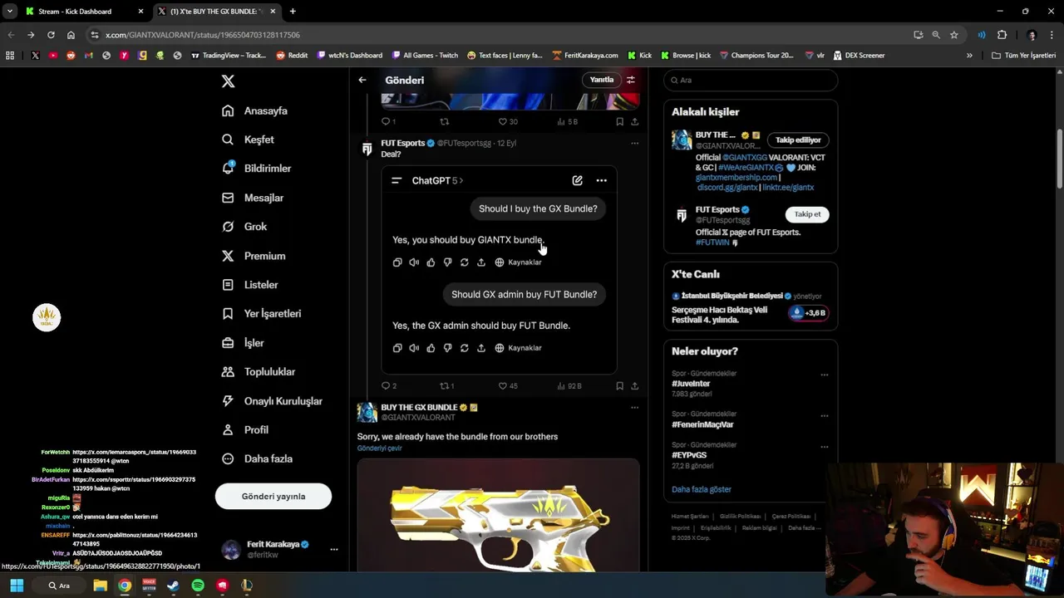
Task: Open giantxmembership.com link
Action: (736, 177)
